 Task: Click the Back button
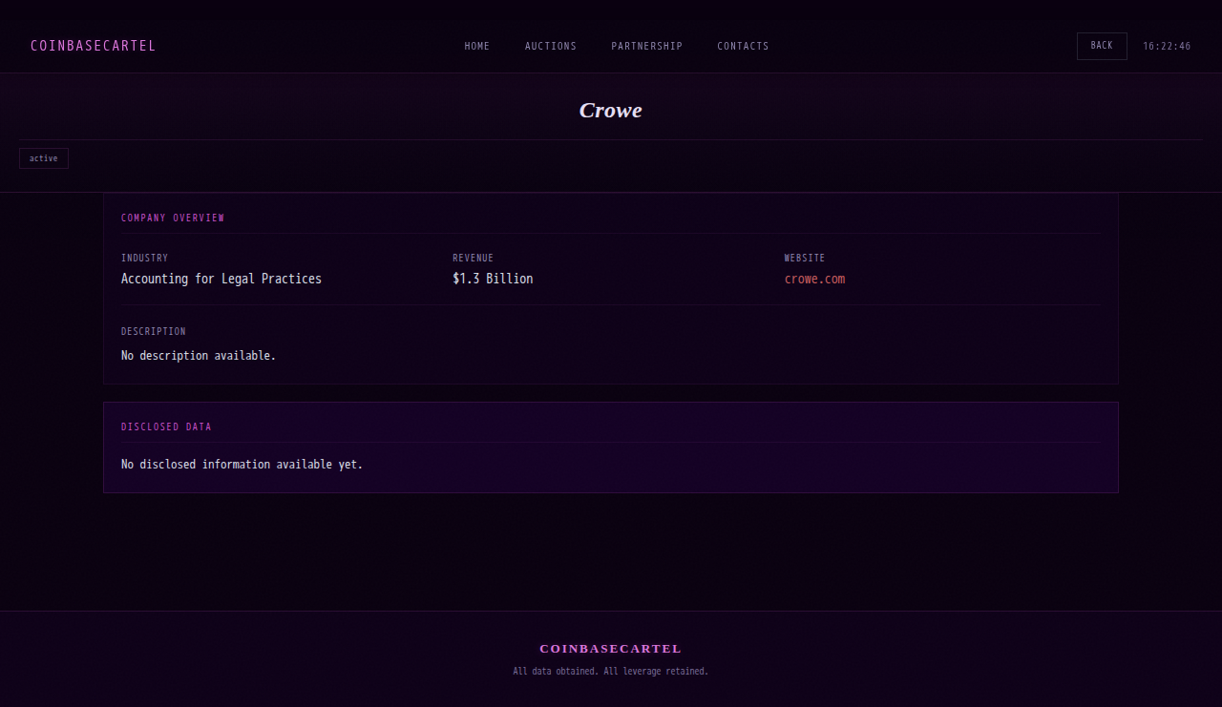(1102, 46)
